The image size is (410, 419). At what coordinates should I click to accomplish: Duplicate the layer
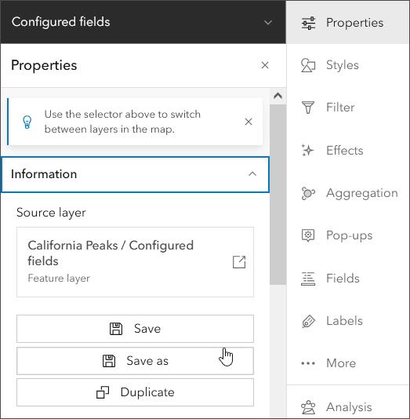(x=135, y=392)
